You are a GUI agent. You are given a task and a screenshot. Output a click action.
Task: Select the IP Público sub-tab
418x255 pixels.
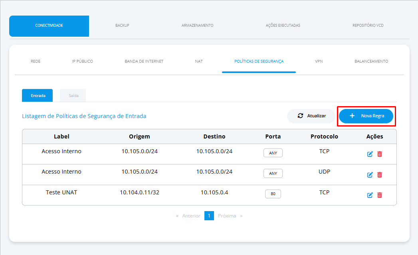[x=82, y=61]
